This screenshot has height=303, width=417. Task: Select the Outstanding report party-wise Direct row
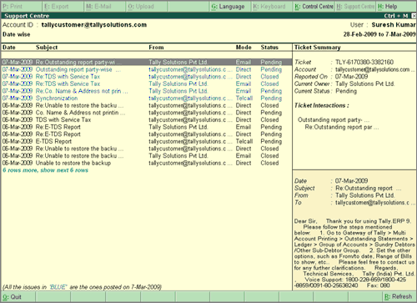pyautogui.click(x=146, y=69)
